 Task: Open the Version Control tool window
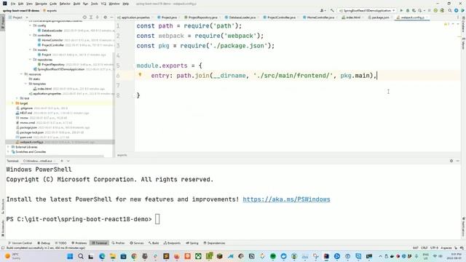point(20,243)
